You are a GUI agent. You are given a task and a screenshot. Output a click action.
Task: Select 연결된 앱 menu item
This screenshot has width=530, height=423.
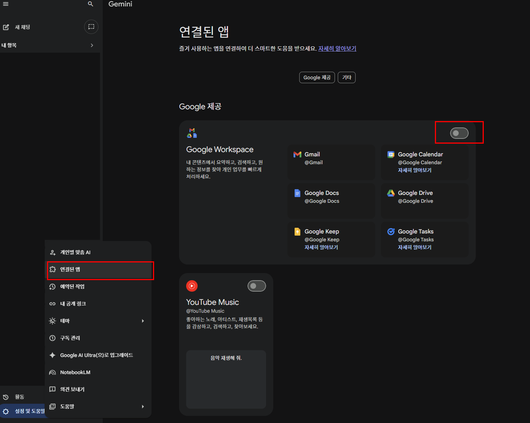point(98,270)
